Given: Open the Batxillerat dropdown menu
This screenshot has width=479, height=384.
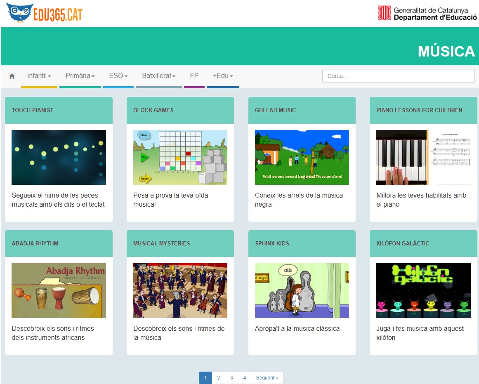Looking at the screenshot, I should click(x=158, y=76).
